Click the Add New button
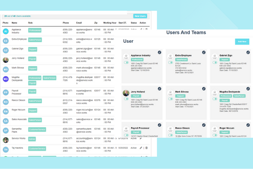This screenshot has width=253, height=169. click(242, 42)
